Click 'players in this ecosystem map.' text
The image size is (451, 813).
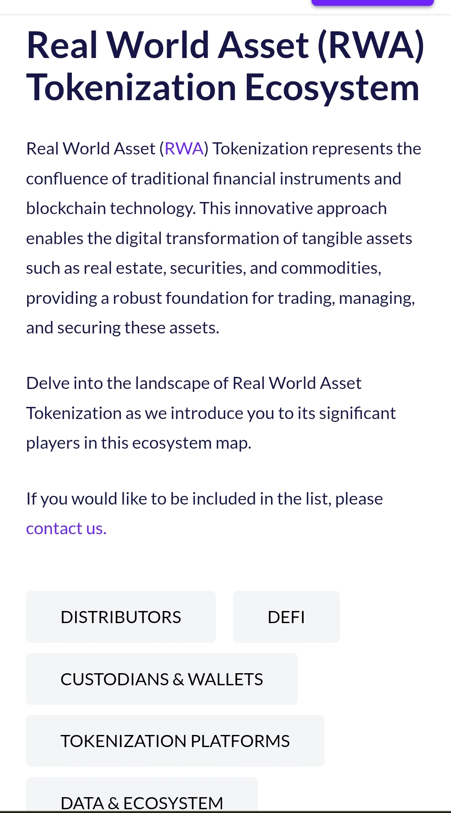click(139, 443)
